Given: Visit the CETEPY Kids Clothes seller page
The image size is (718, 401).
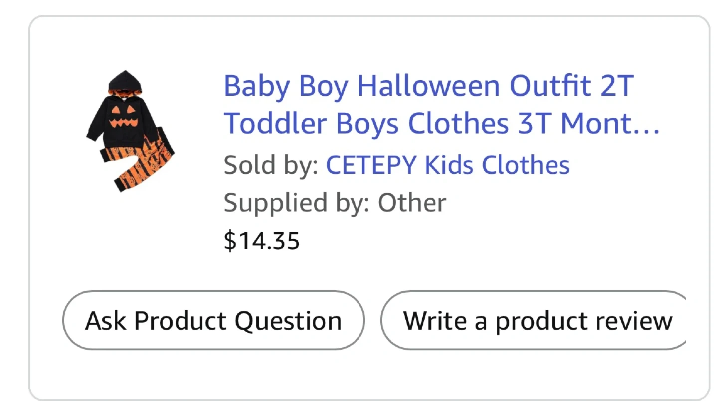Looking at the screenshot, I should 447,165.
